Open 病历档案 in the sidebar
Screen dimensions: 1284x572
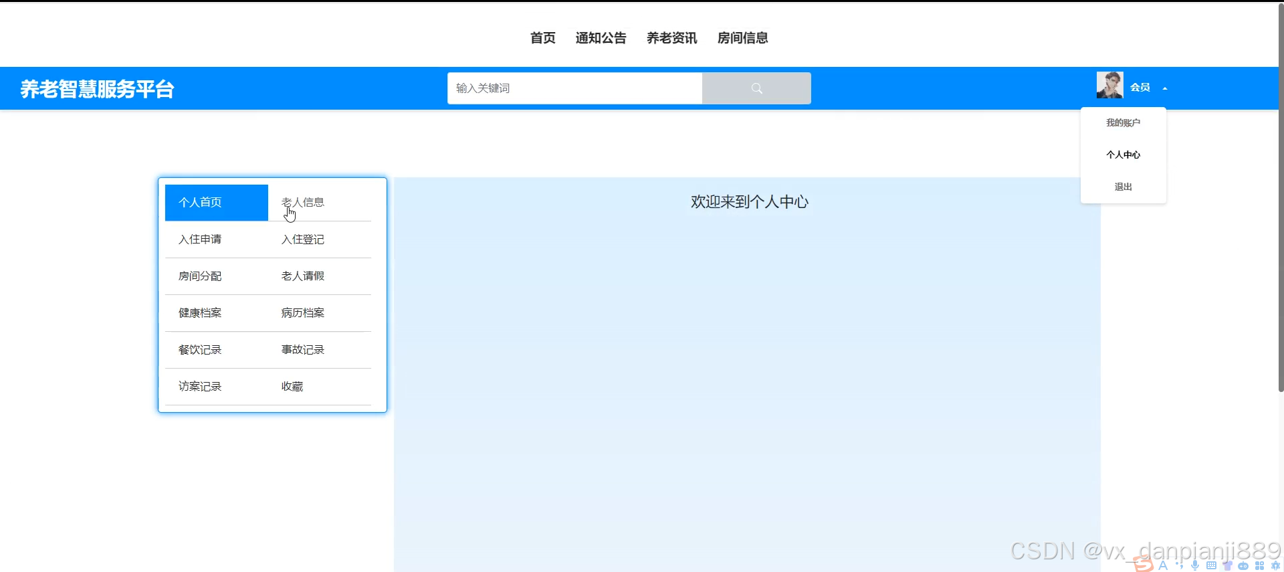(320, 312)
